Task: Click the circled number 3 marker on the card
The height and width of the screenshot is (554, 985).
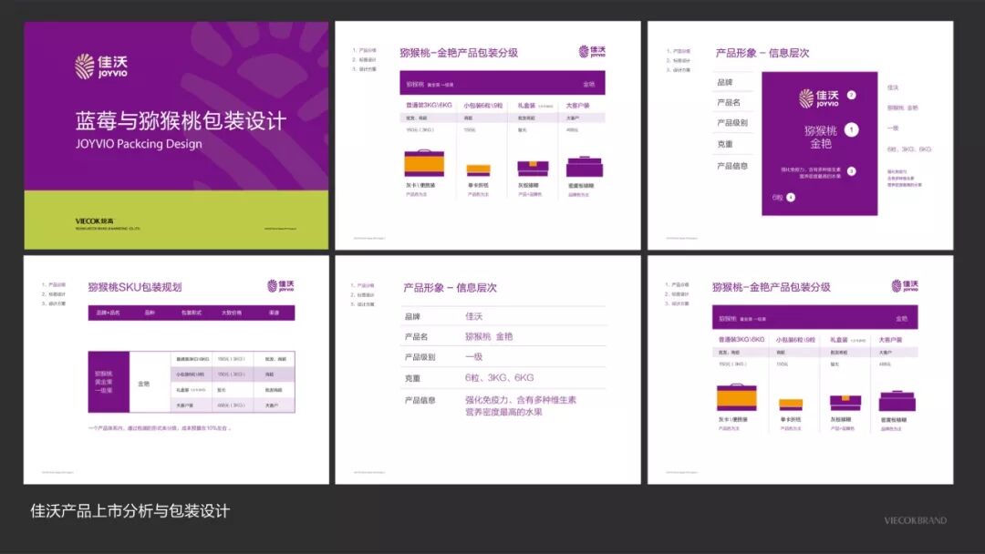Action: 851,170
